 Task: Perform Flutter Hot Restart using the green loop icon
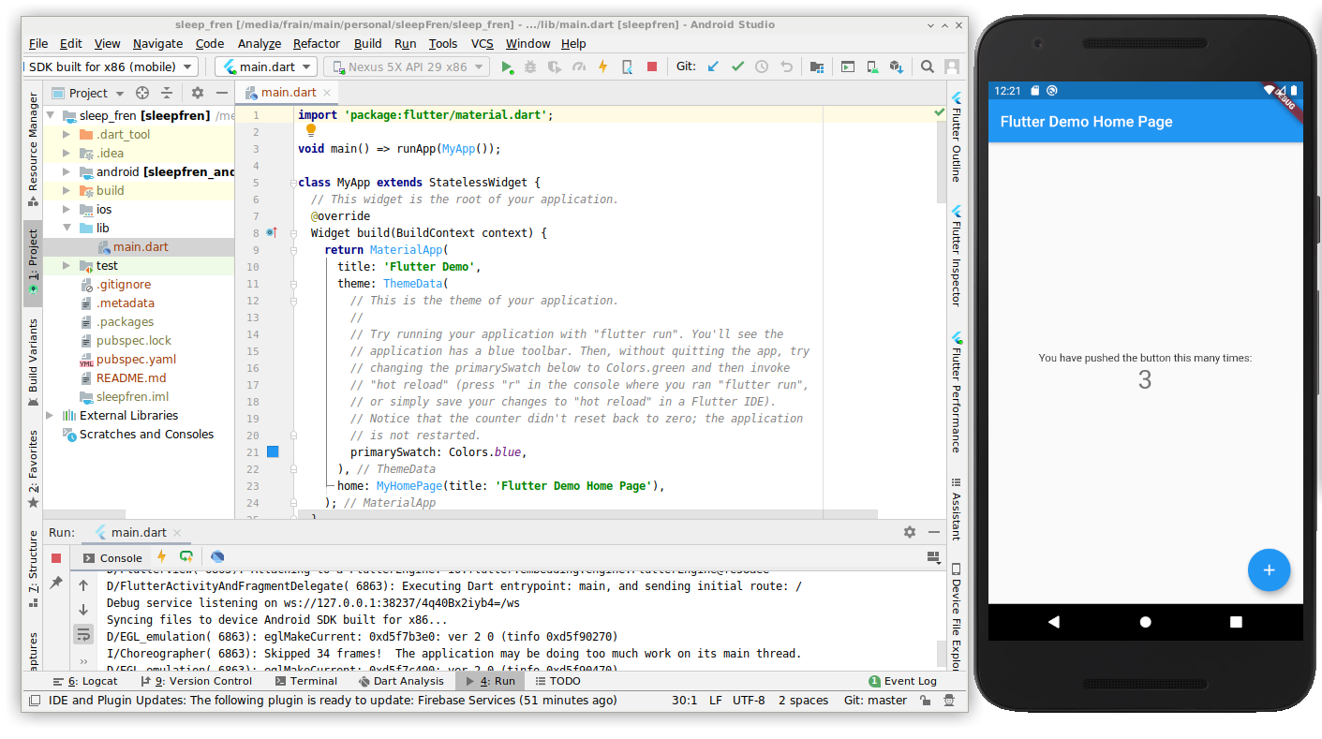(187, 557)
